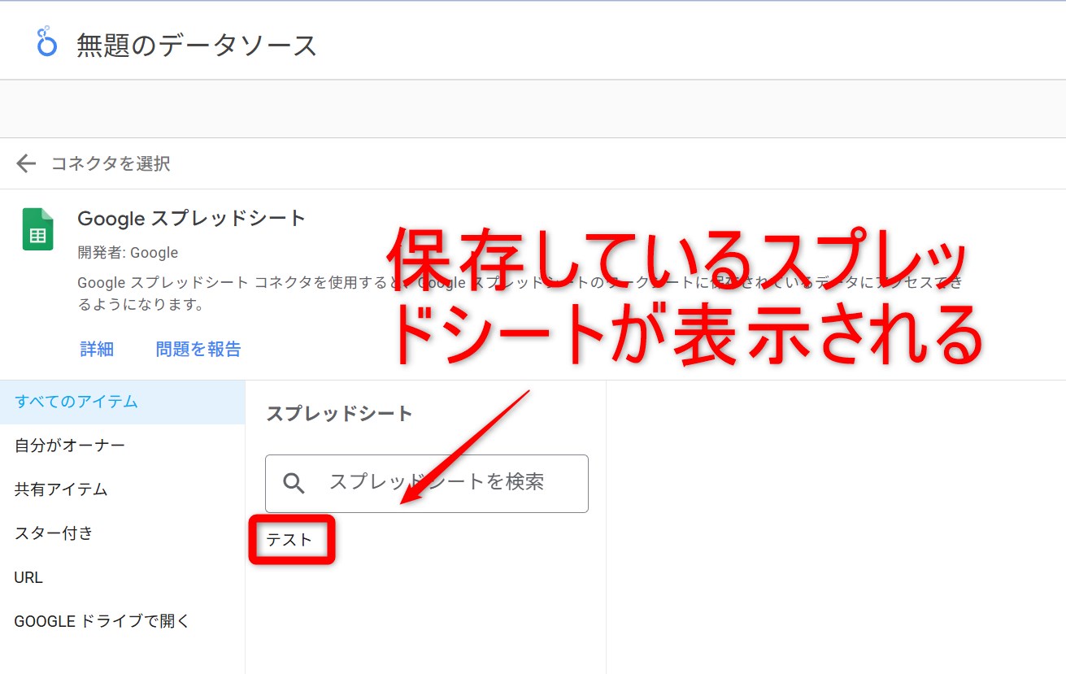
Task: Open the 問題を報告 link
Action: click(x=198, y=349)
